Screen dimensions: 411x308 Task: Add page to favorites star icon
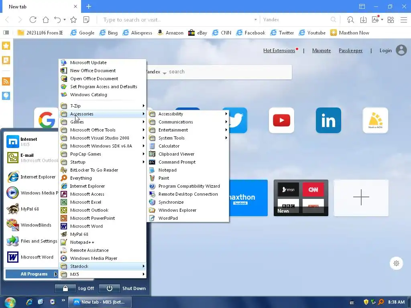(73, 20)
